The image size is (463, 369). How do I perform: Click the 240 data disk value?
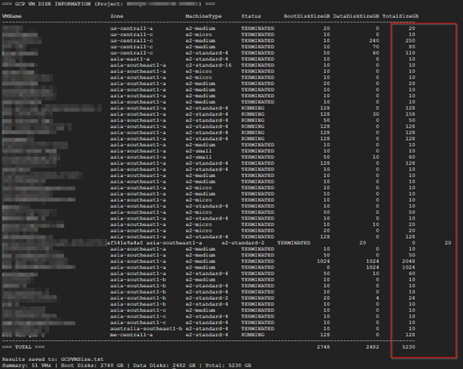(x=374, y=40)
